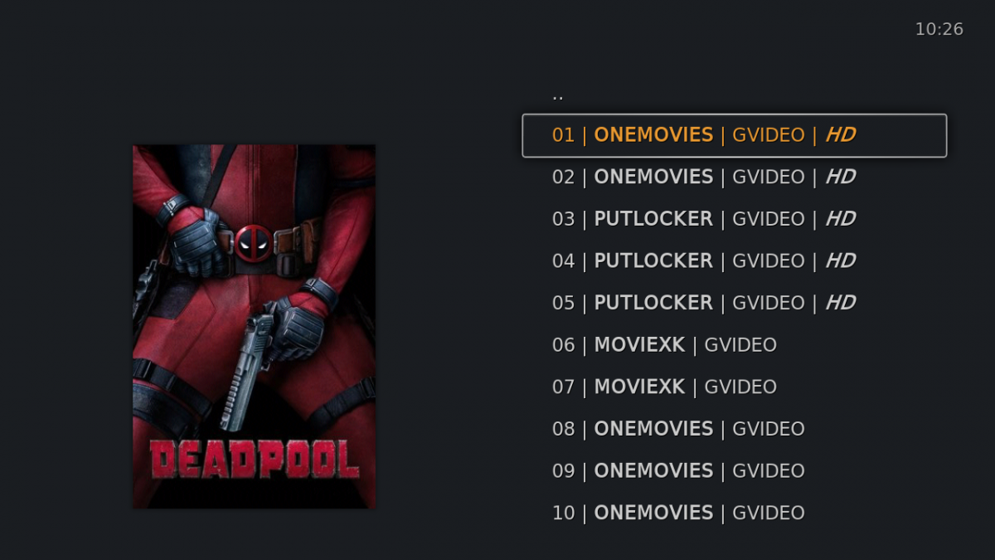The height and width of the screenshot is (560, 995).
Task: Select source 08 ONEMOVIES GVIDEO
Action: click(x=734, y=429)
